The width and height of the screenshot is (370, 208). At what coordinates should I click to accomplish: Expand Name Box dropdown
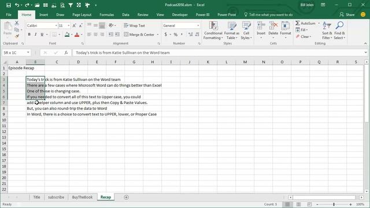coord(28,53)
